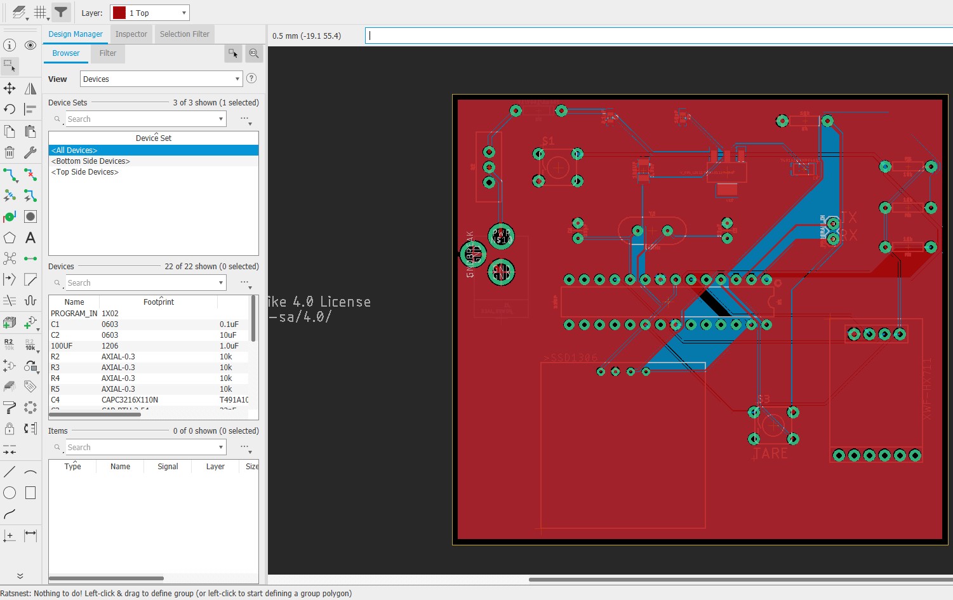Open the Items options ellipsis menu
Viewport: 953px width, 600px height.
245,448
